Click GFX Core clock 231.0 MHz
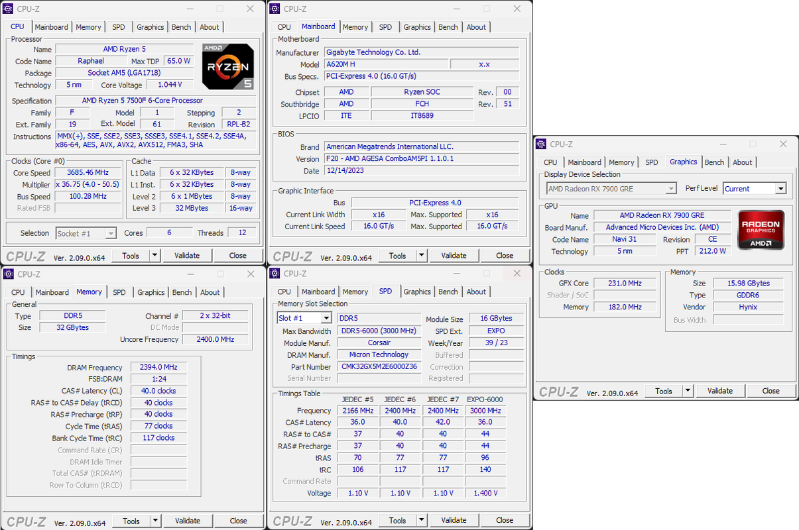The image size is (799, 530). tap(625, 283)
